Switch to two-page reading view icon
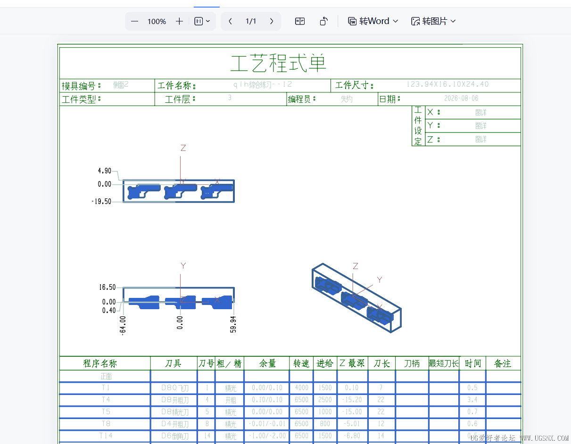This screenshot has height=444, width=571. pyautogui.click(x=300, y=21)
